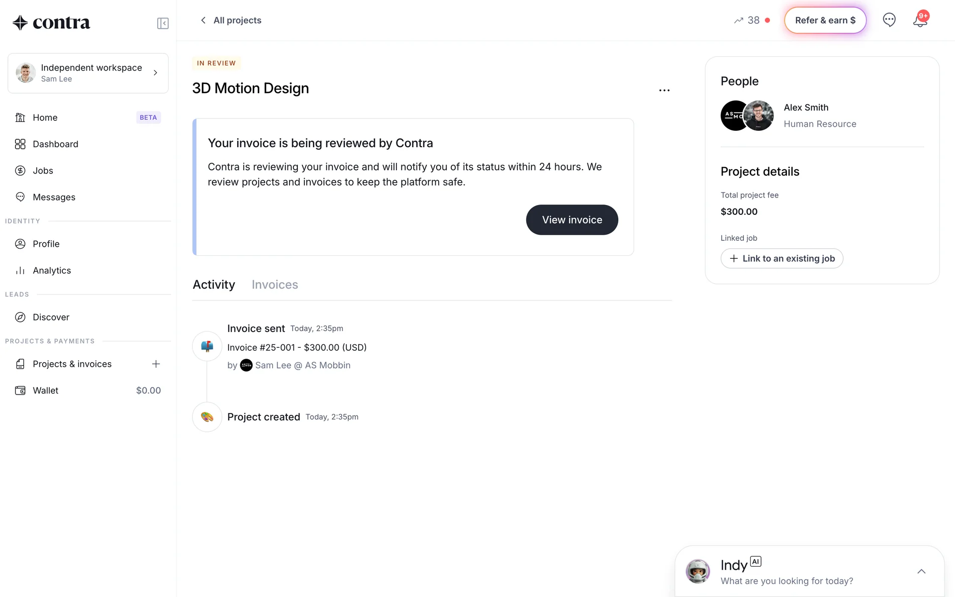Open Analytics in the sidebar
The image size is (955, 597).
[x=52, y=271]
